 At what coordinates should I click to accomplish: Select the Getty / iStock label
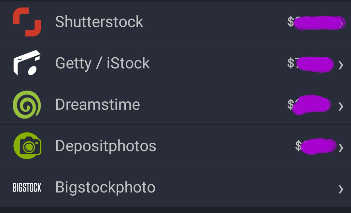pos(103,63)
